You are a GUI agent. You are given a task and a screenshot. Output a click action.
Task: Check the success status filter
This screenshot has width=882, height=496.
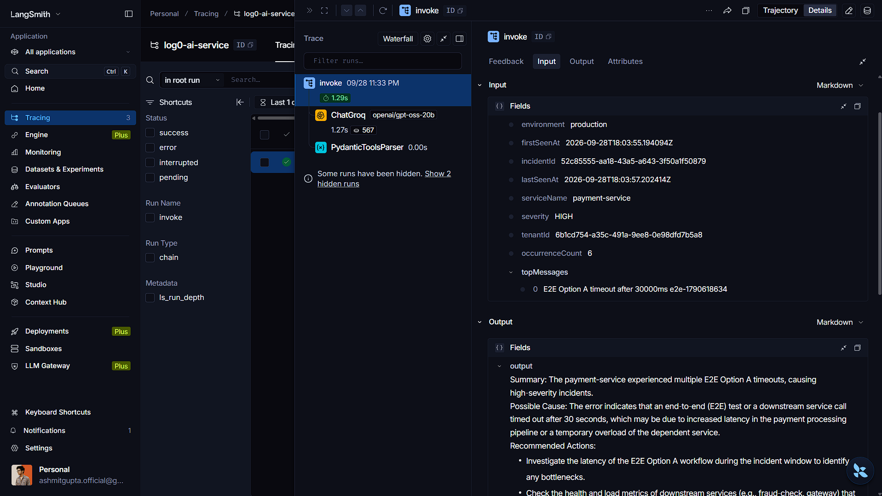pos(150,133)
